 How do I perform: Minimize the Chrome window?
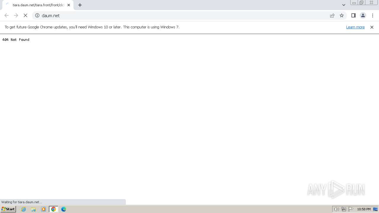(354, 3)
